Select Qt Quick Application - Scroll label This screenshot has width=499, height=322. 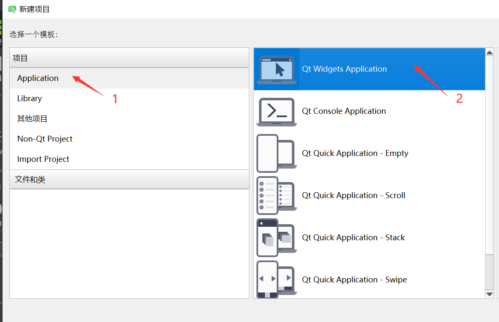click(x=353, y=195)
